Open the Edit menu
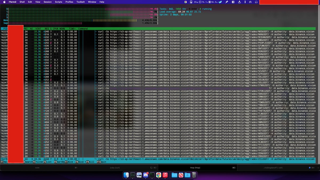Image resolution: width=320 pixels, height=180 pixels. [30, 2]
